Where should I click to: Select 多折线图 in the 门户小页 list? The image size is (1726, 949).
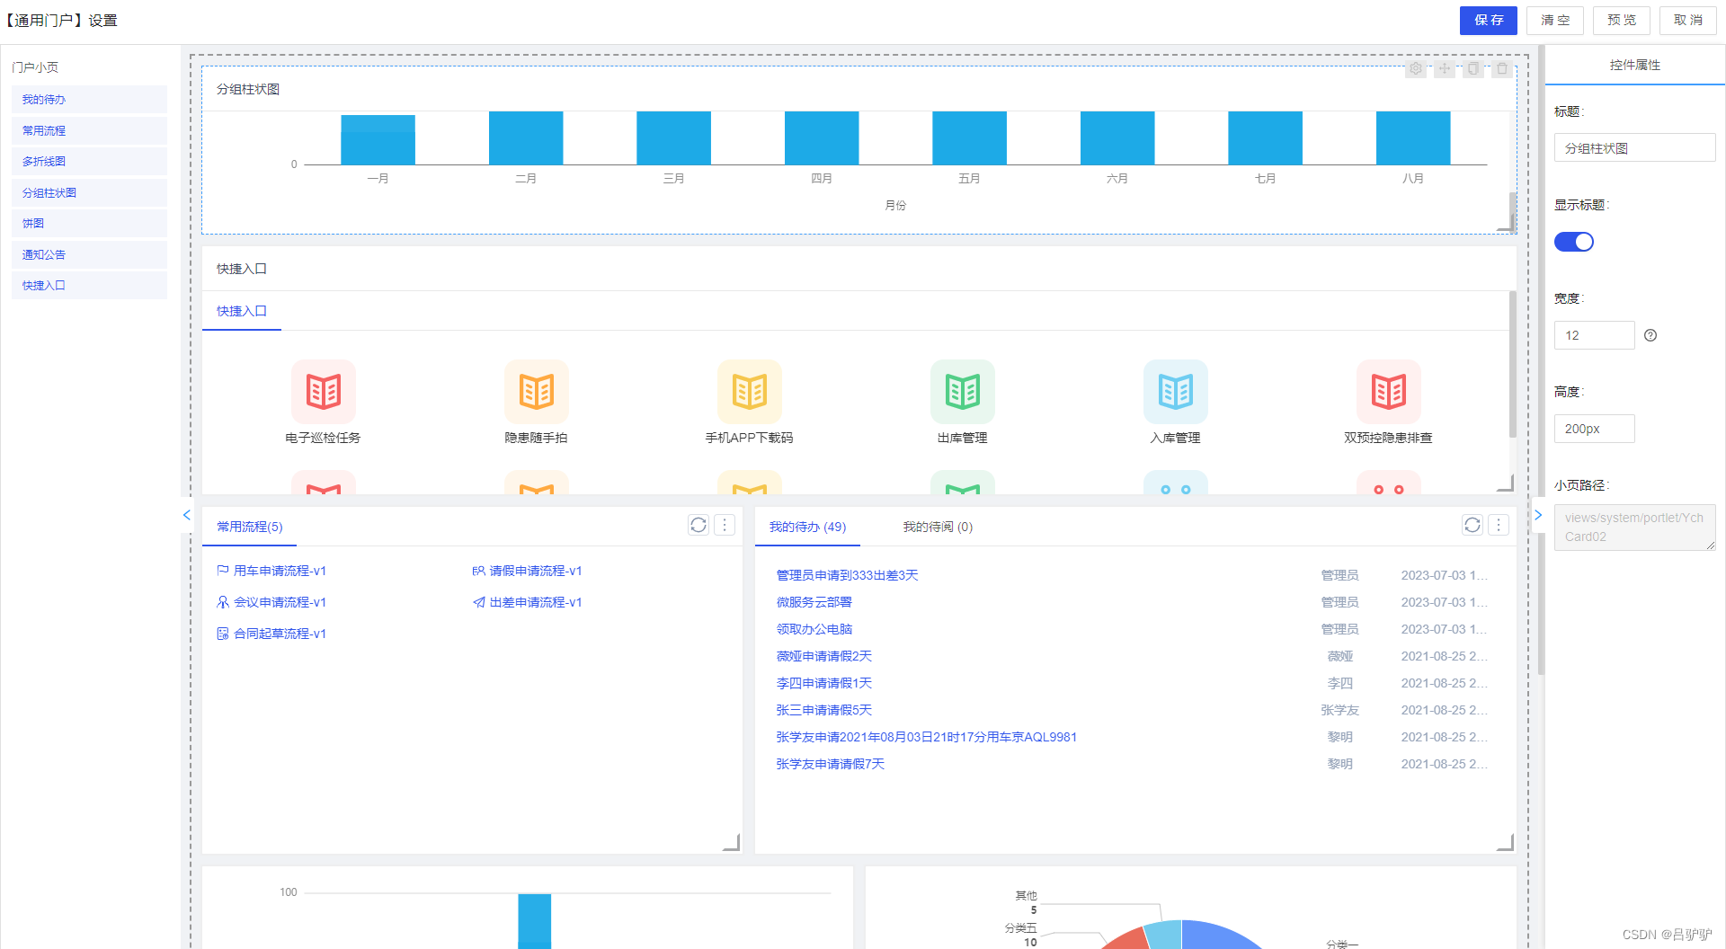coord(89,161)
